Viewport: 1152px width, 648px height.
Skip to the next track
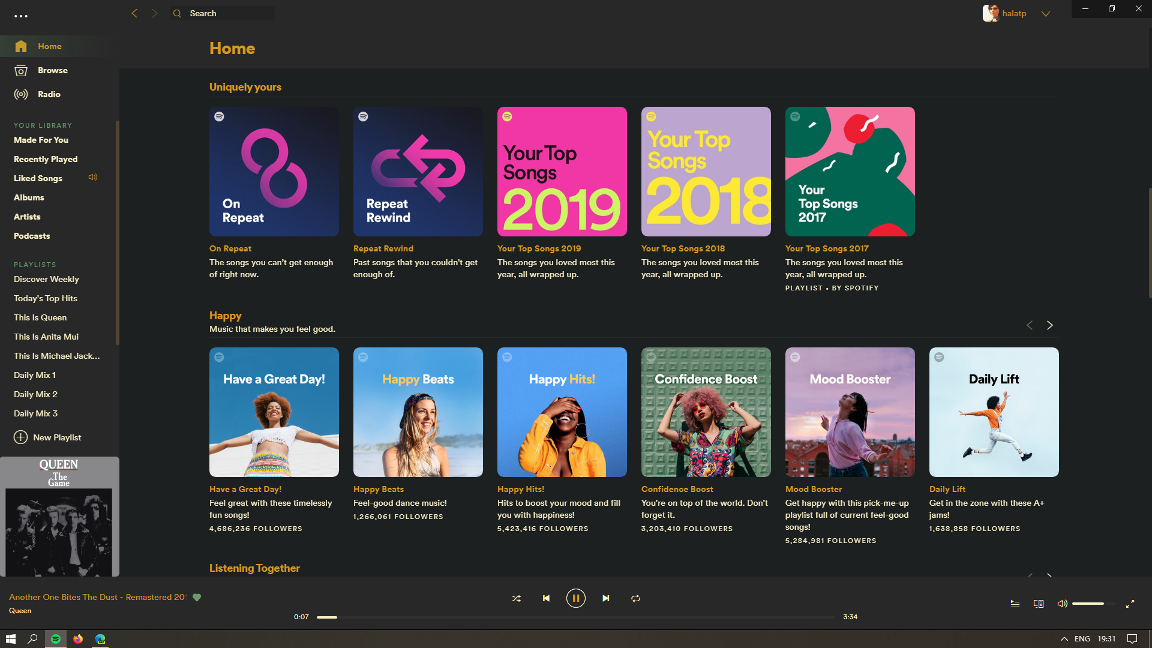click(x=606, y=598)
